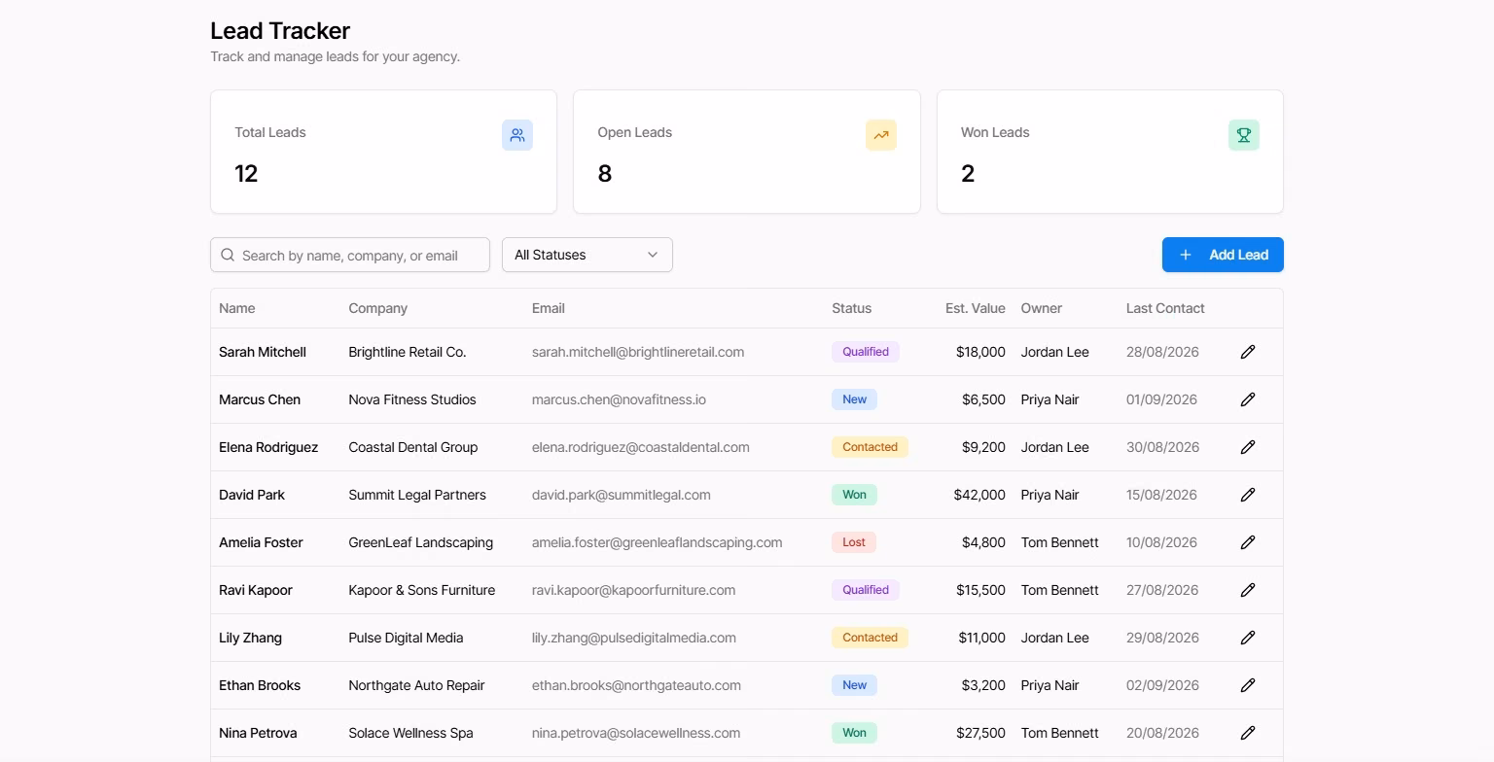Viewport: 1494px width, 762px height.
Task: Edit the David Park lead
Action: pyautogui.click(x=1248, y=495)
